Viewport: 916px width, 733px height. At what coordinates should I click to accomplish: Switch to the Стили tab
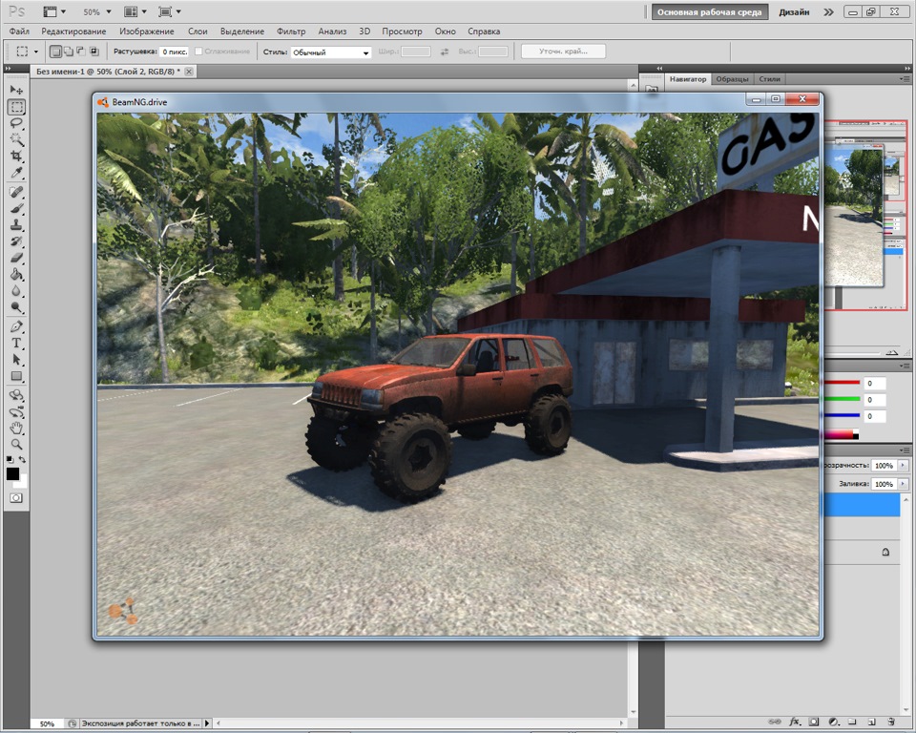coord(769,79)
